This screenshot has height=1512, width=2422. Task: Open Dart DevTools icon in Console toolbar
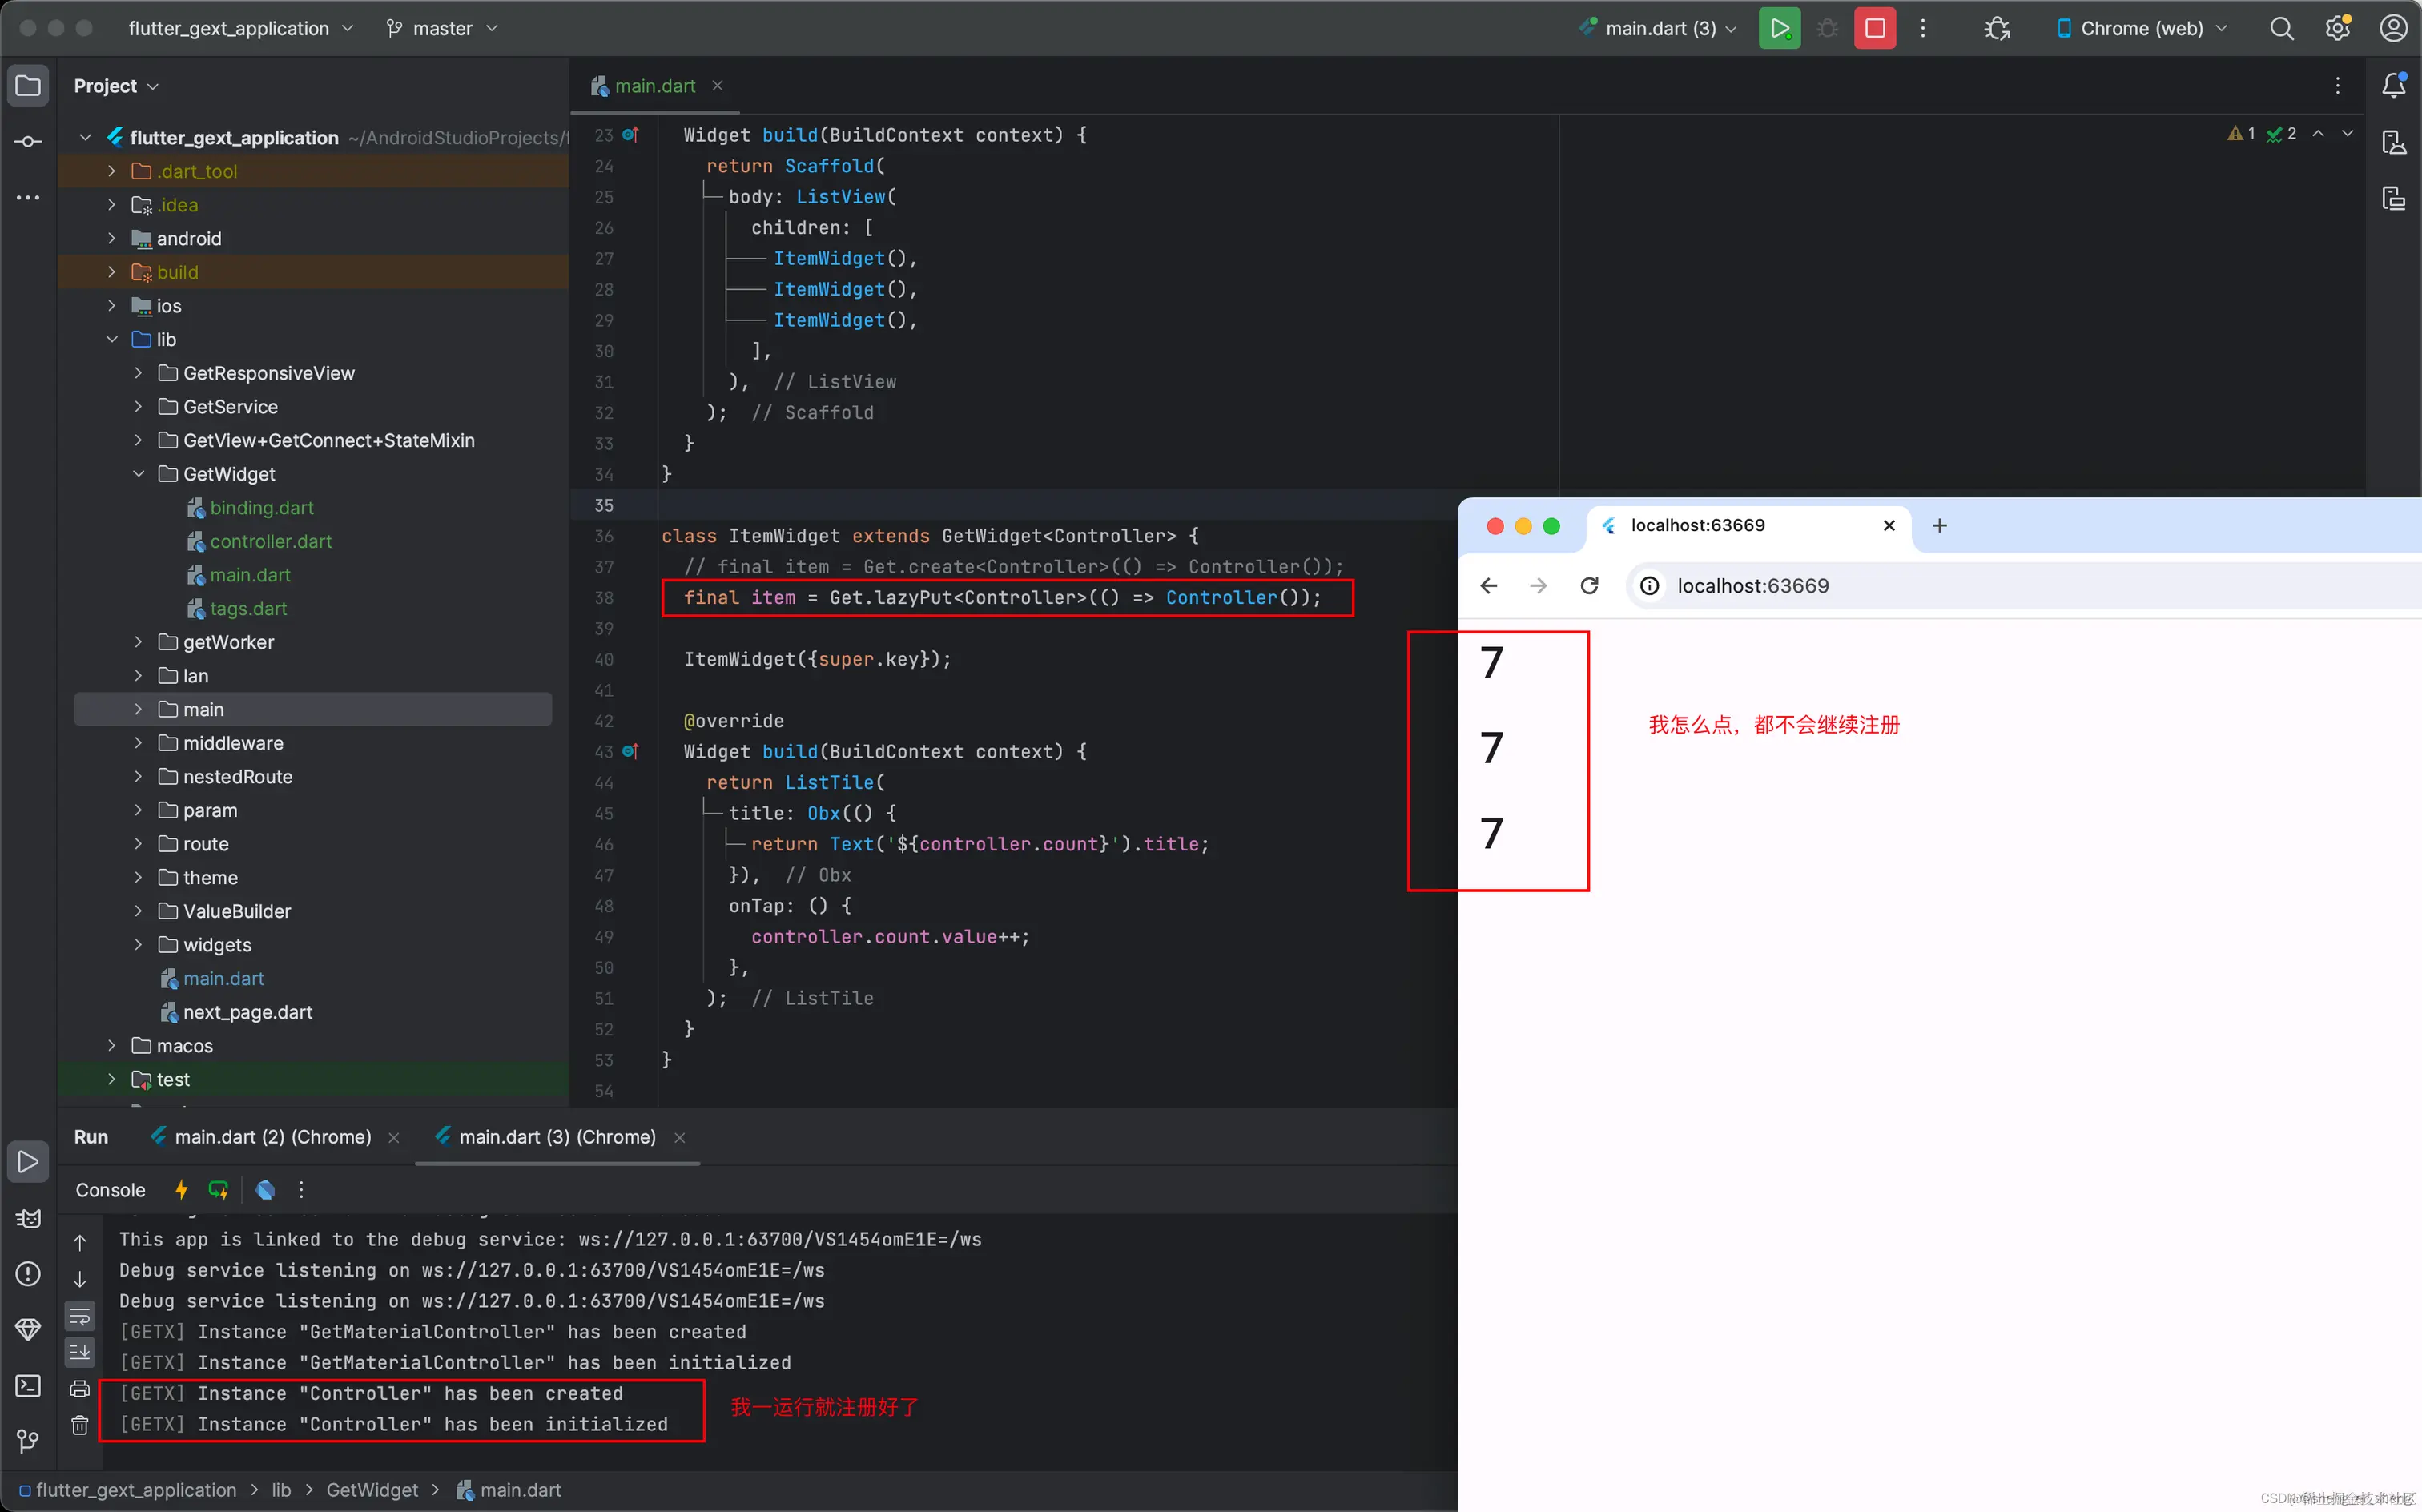coord(265,1190)
